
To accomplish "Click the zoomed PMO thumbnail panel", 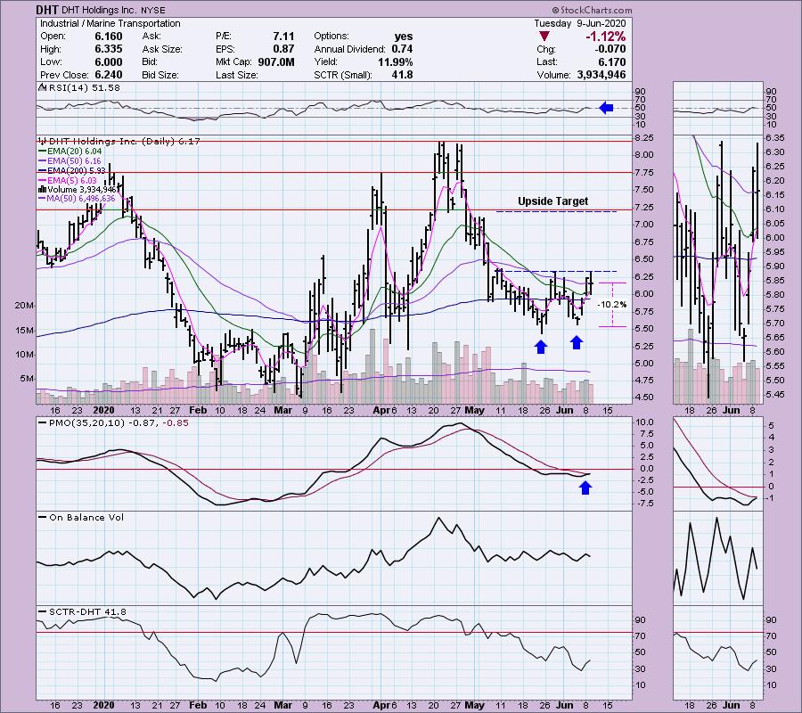I will pyautogui.click(x=718, y=464).
